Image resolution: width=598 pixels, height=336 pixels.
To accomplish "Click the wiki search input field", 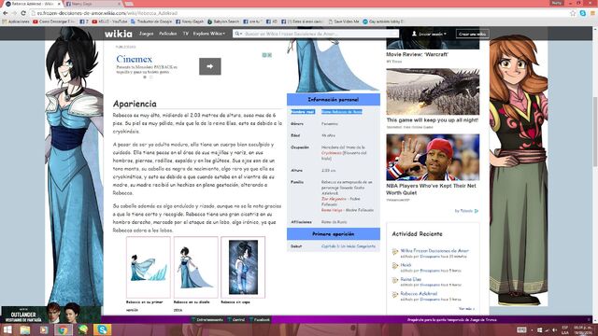I will click(320, 34).
